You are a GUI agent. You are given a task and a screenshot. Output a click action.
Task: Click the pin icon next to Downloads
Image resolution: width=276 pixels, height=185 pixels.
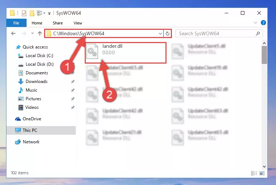click(73, 82)
